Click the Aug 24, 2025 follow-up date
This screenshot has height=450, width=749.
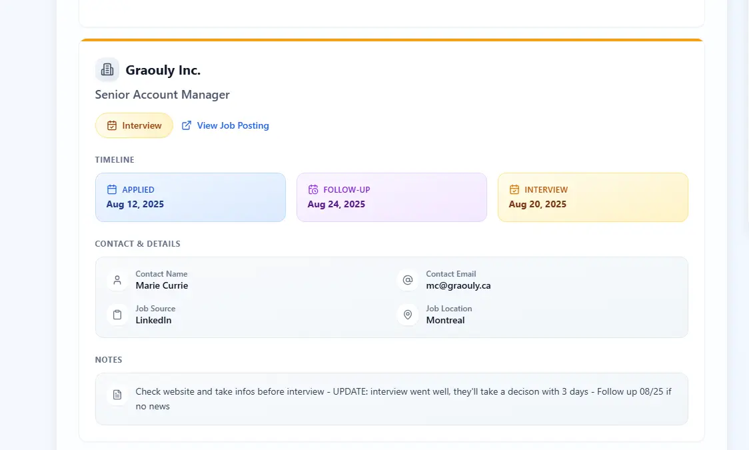(x=337, y=205)
